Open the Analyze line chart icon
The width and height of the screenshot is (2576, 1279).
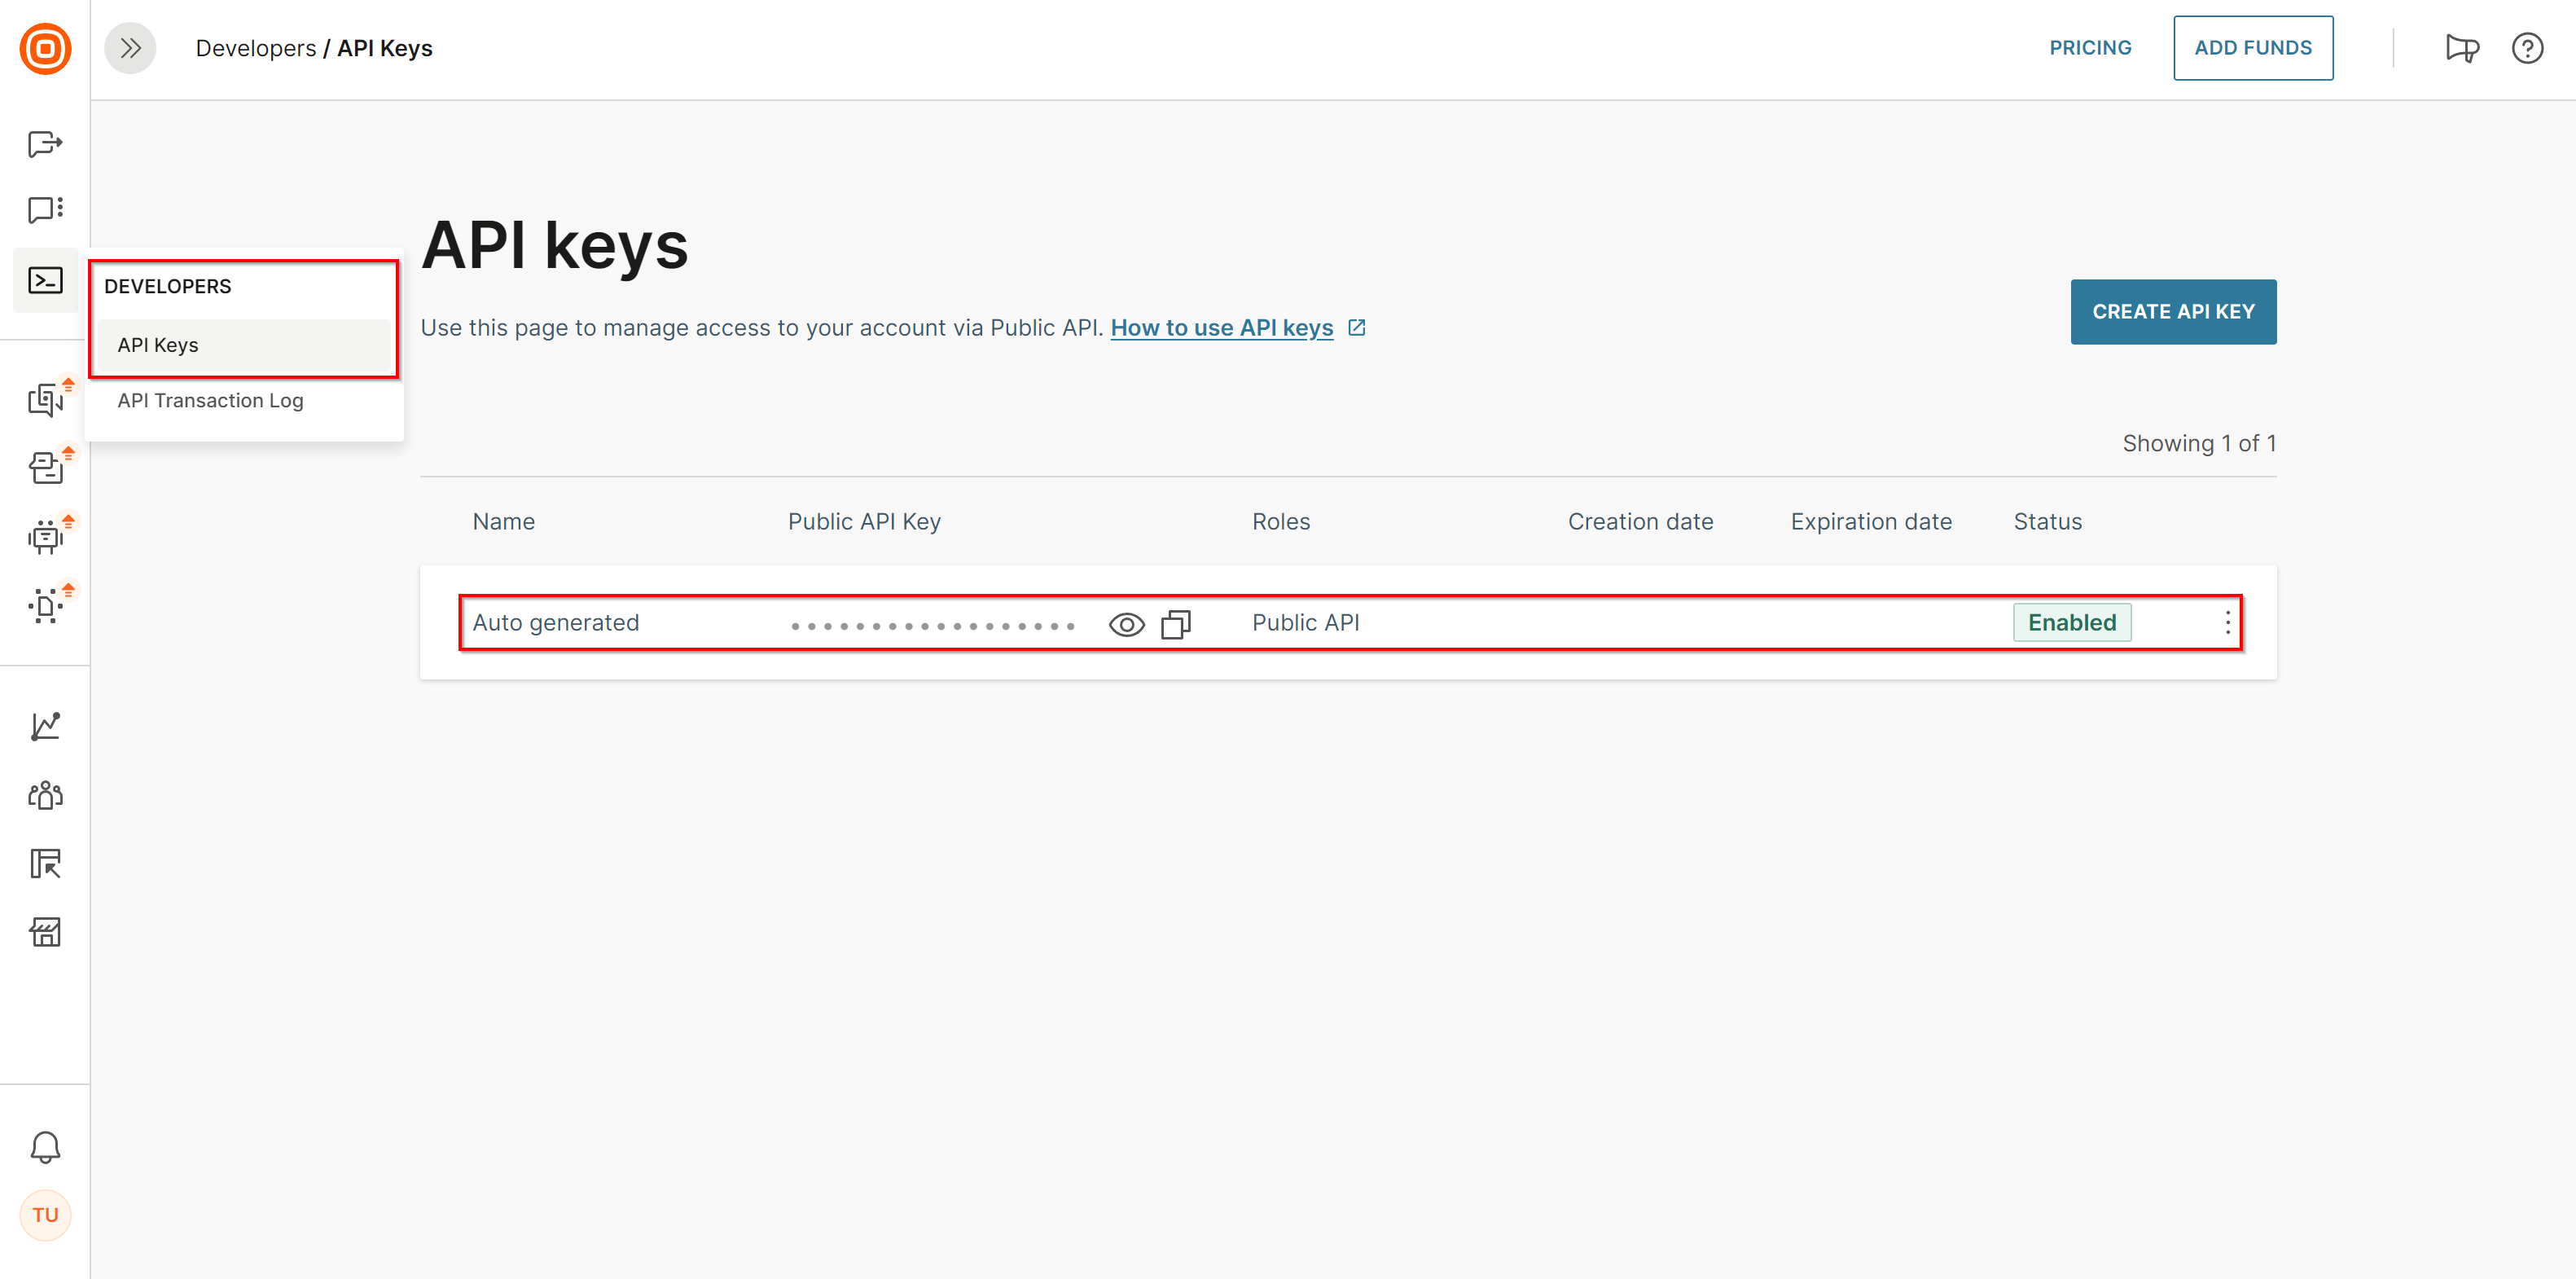[x=45, y=727]
